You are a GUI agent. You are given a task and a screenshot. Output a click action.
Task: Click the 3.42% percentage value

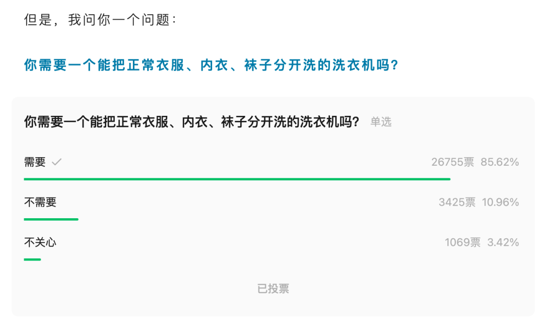[x=503, y=242]
